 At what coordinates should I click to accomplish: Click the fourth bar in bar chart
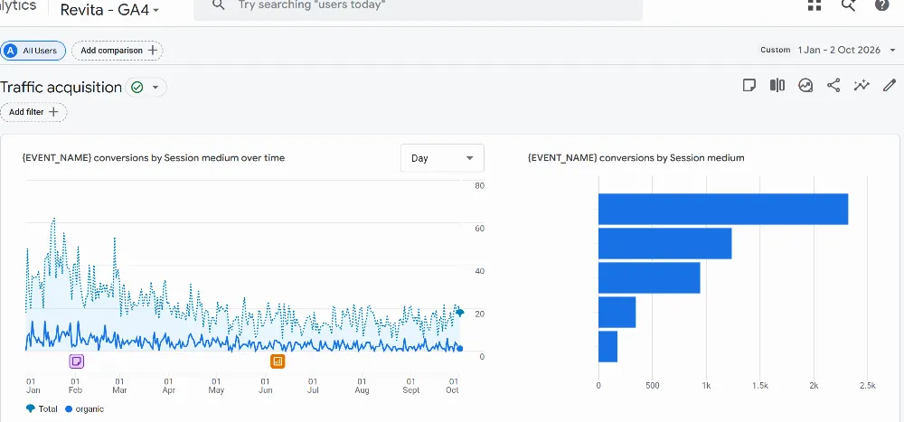coord(617,312)
